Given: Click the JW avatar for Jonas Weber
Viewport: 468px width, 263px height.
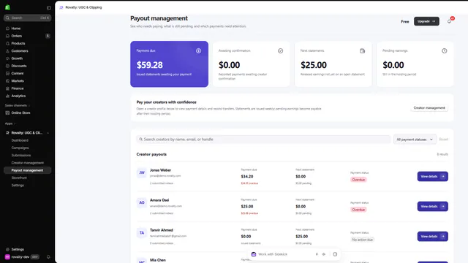Looking at the screenshot, I should click(x=142, y=172).
